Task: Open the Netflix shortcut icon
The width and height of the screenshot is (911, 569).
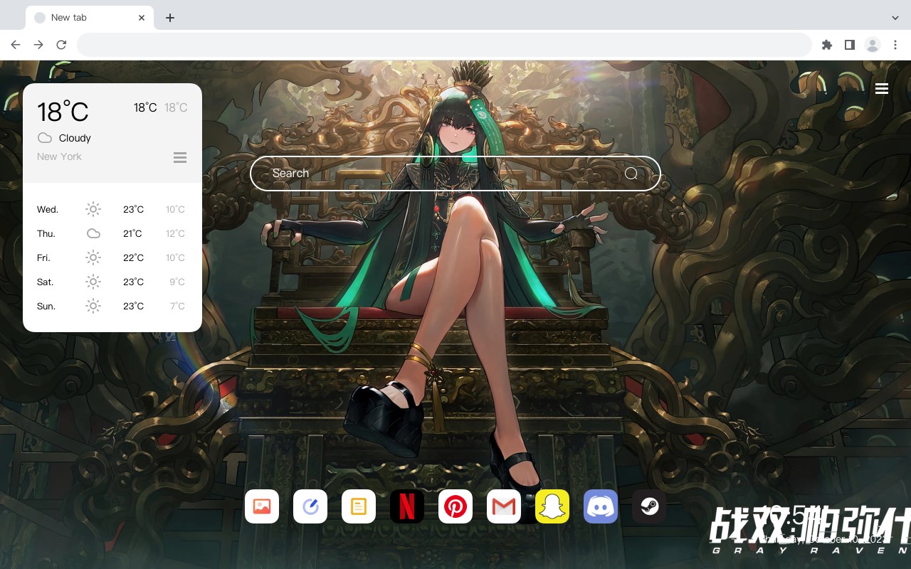Action: click(407, 506)
